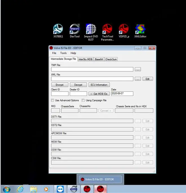This screenshot has width=186, height=193.
Task: Open Windows Media Player taskbar icon
Action: 46,189
